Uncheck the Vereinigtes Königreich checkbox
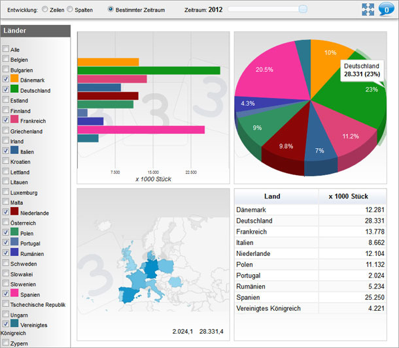The height and width of the screenshot is (348, 399). pos(6,324)
